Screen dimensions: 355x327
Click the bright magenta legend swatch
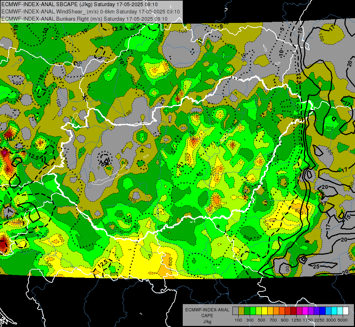(x=305, y=311)
